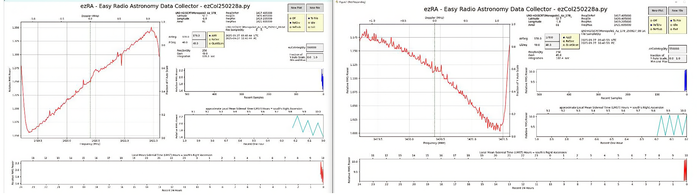Click ElDeg 48.0 input box in left window
The width and height of the screenshot is (697, 195).
tap(199, 43)
